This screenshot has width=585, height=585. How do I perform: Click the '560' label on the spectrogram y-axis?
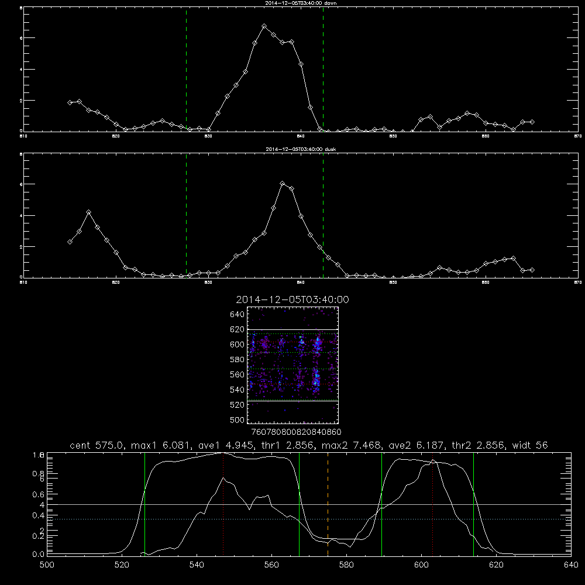coord(238,374)
